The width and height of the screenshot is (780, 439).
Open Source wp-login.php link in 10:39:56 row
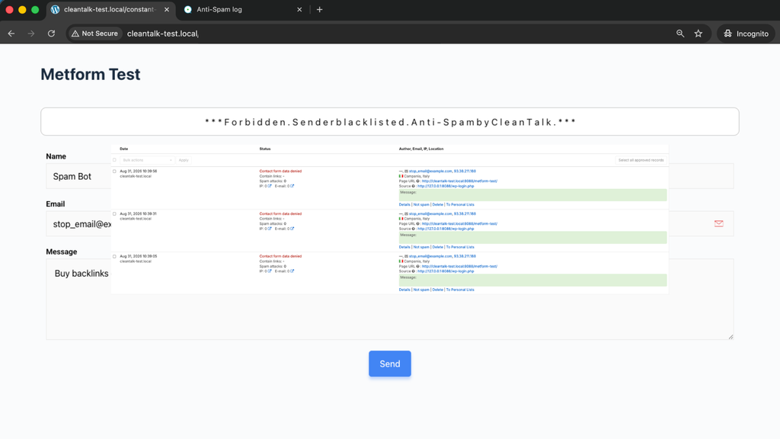pyautogui.click(x=445, y=186)
